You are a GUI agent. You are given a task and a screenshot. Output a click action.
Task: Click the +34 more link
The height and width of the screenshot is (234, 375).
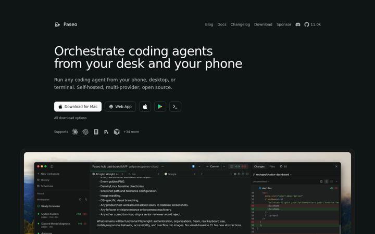[131, 132]
